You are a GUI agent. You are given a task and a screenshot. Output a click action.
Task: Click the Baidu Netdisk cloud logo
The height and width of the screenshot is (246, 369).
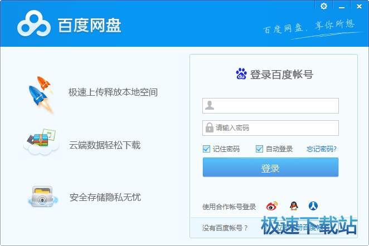tap(34, 23)
